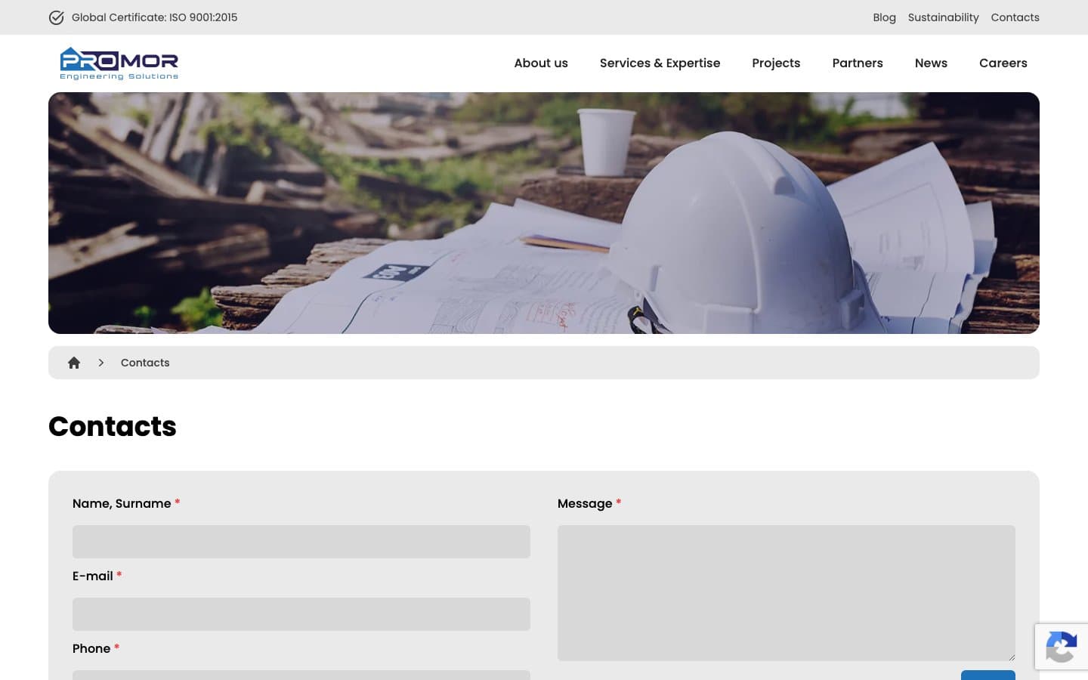This screenshot has width=1088, height=680.
Task: Click the breadcrumb chevron separator
Action: [x=100, y=363]
